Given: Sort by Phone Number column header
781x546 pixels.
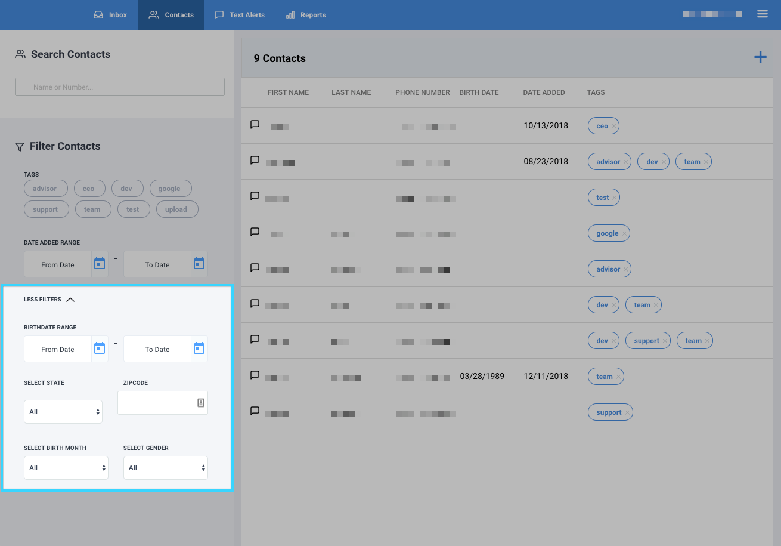Looking at the screenshot, I should click(423, 92).
